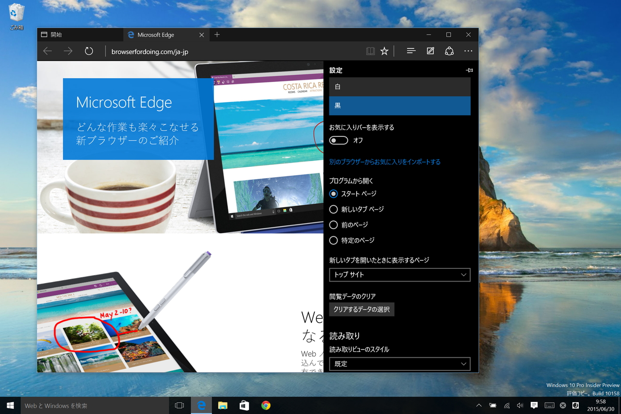Open a new browser tab

pyautogui.click(x=216, y=34)
